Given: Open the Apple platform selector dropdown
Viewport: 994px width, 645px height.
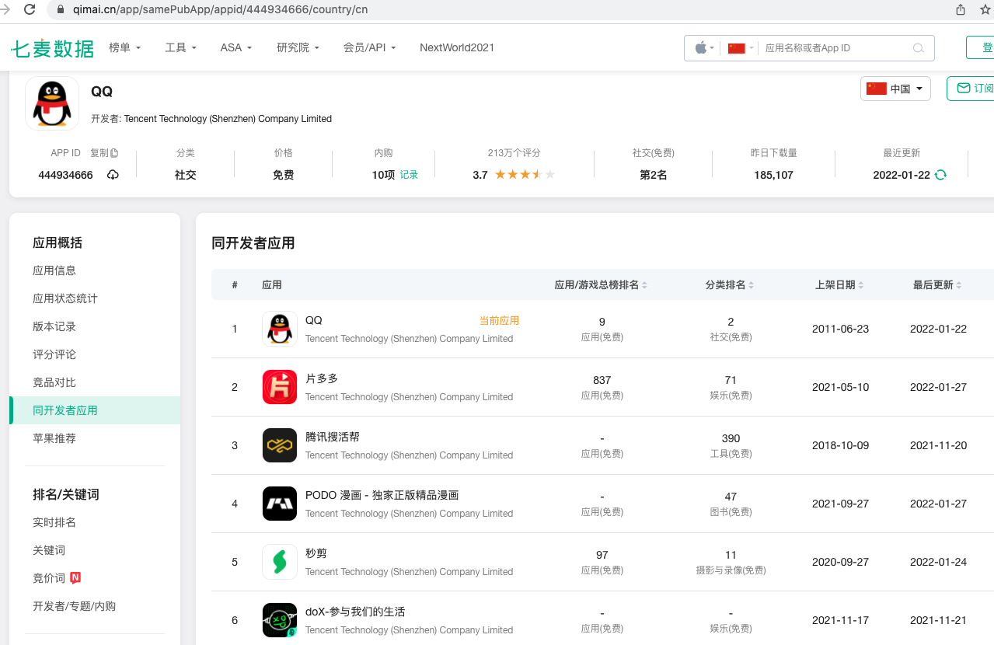Looking at the screenshot, I should [703, 48].
